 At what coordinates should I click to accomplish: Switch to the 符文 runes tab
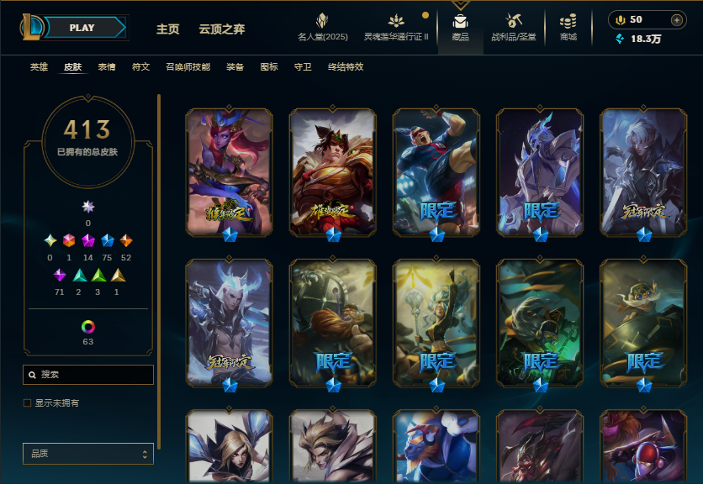pos(140,66)
